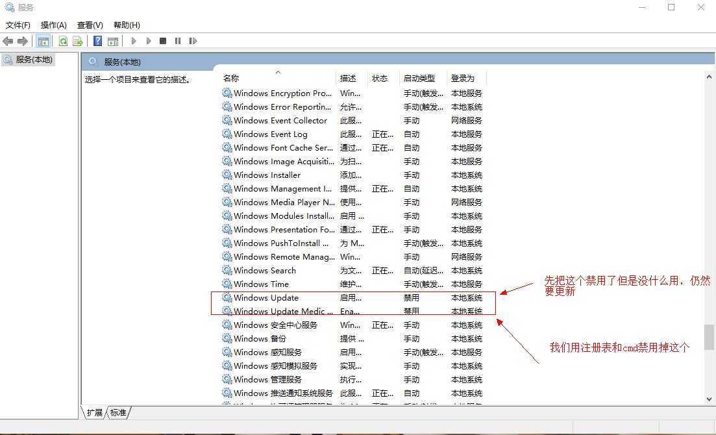Click gear icon beside Windows Update
The image size is (716, 435).
tap(227, 297)
